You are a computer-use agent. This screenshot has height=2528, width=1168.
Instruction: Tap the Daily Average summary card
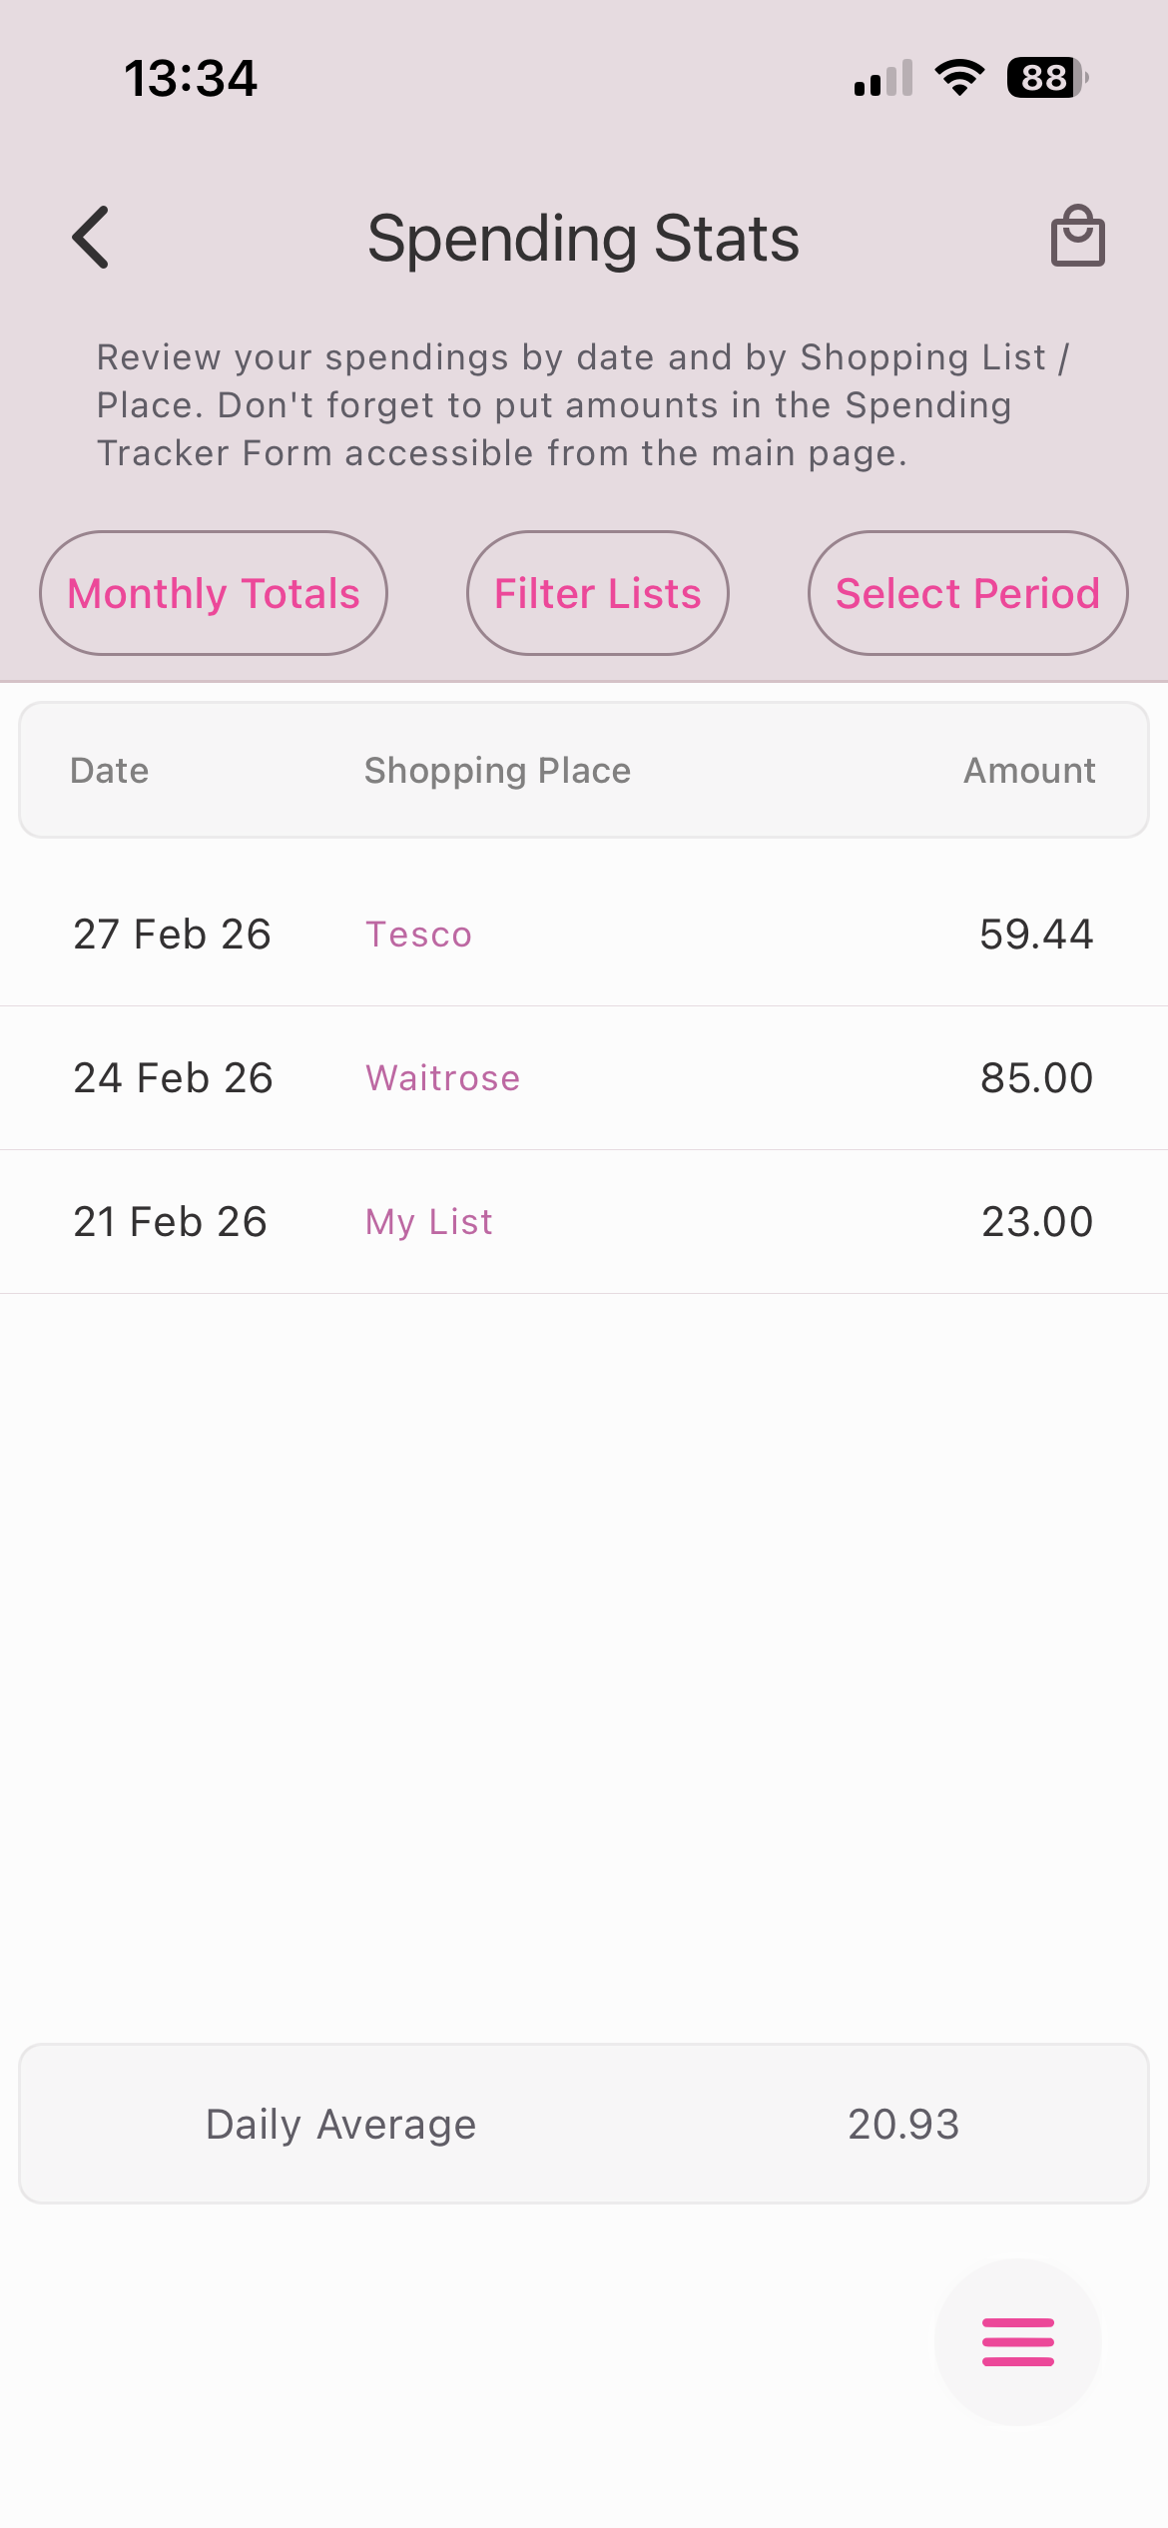[584, 2124]
